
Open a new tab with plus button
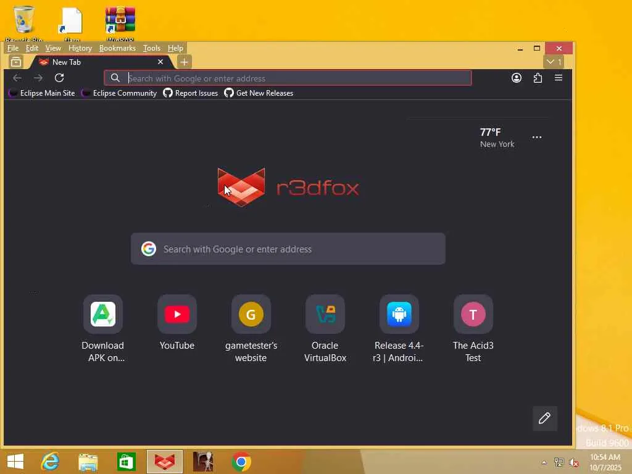click(x=184, y=62)
